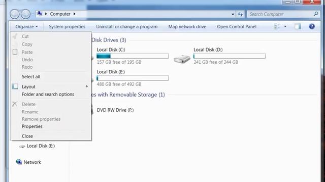Click Remove properties menu entry
The width and height of the screenshot is (325, 182).
(41, 119)
